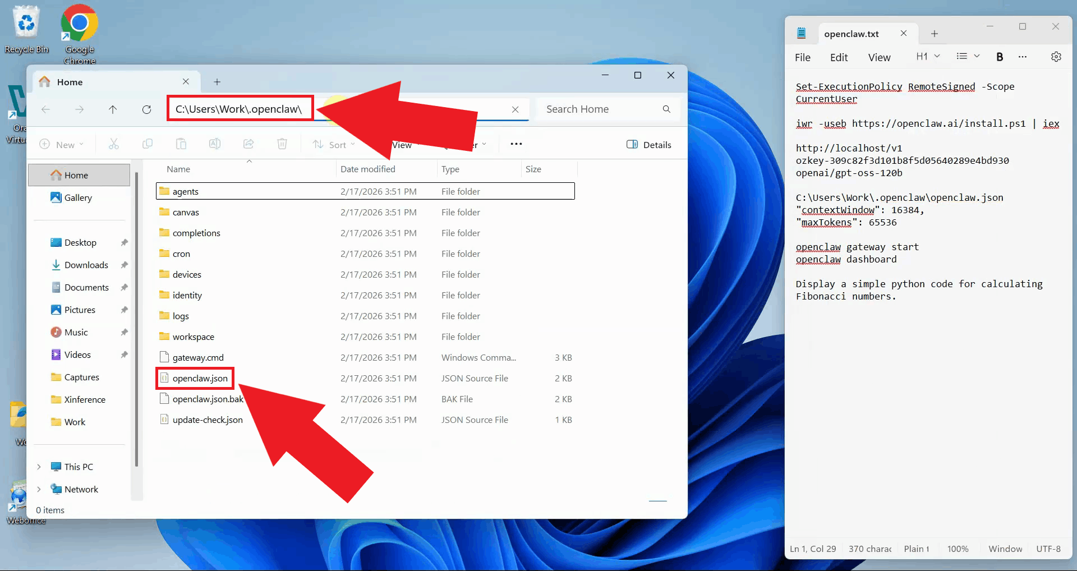Select the openclaw.json file
Screen dimensions: 1077x571
[x=200, y=379]
